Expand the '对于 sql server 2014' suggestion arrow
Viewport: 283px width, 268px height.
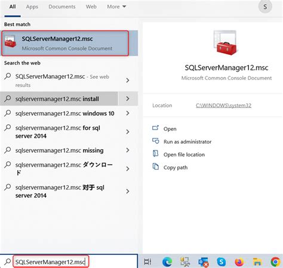point(128,191)
